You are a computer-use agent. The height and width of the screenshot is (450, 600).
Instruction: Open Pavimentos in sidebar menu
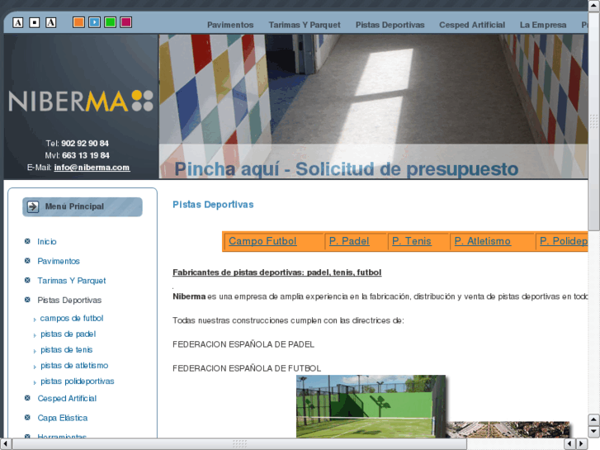tap(59, 261)
